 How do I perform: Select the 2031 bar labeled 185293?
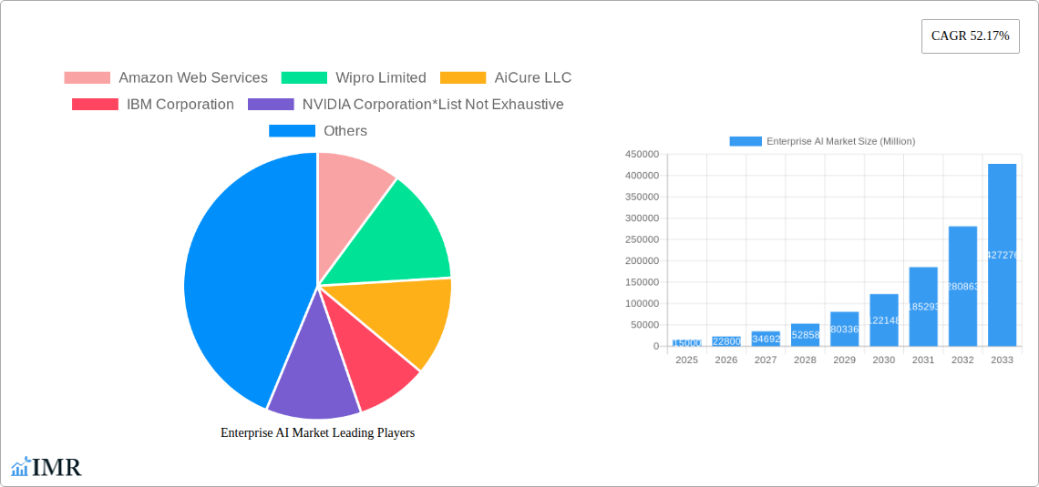click(923, 307)
